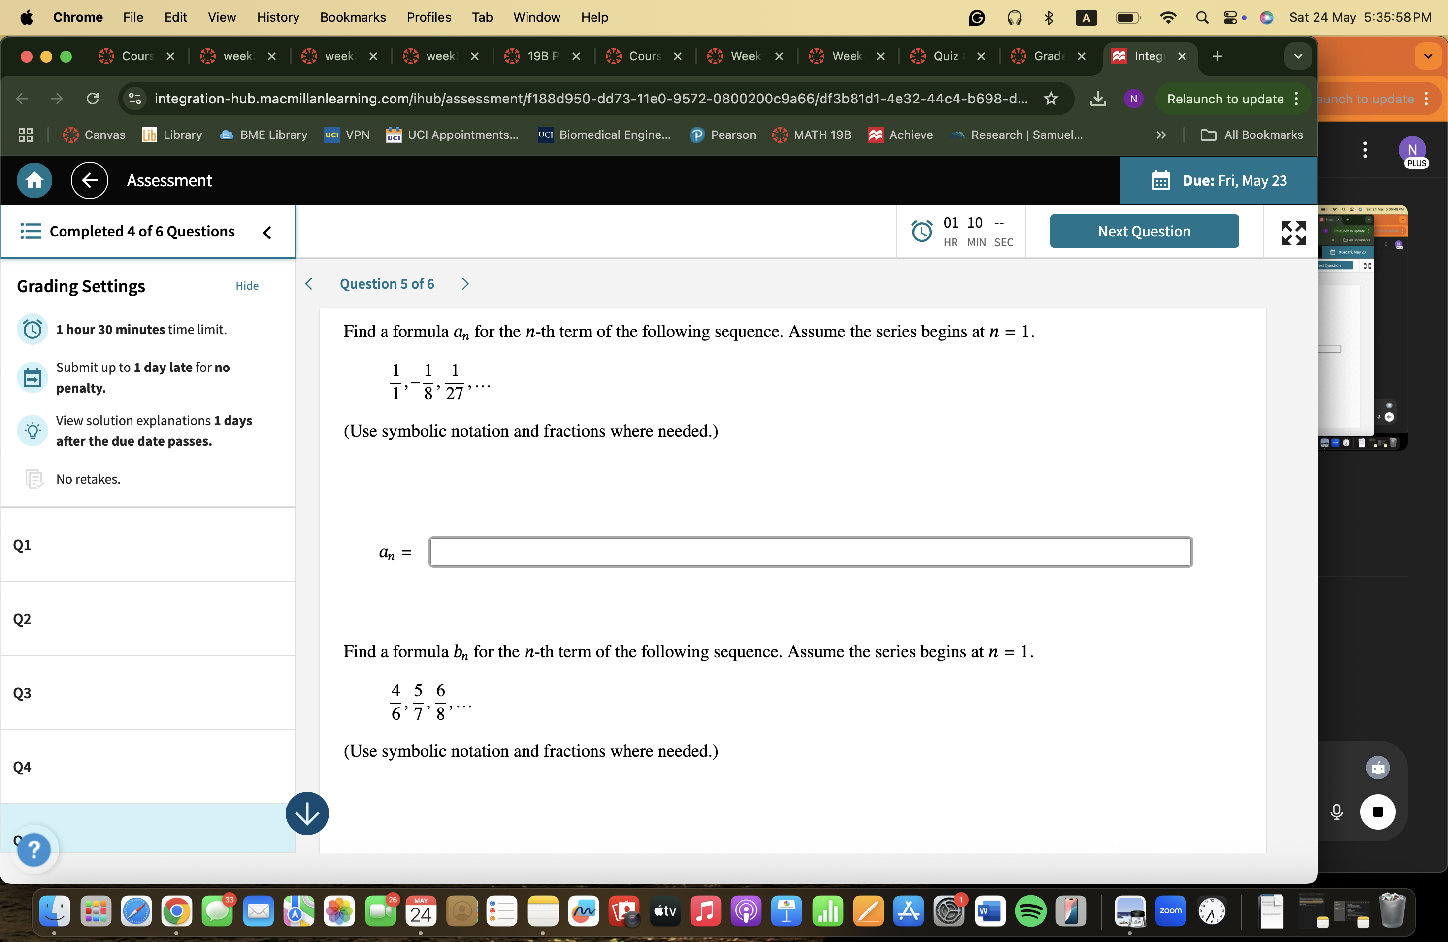Click the download icon in the address bar
Screen dimensions: 1448x942
coord(1098,99)
